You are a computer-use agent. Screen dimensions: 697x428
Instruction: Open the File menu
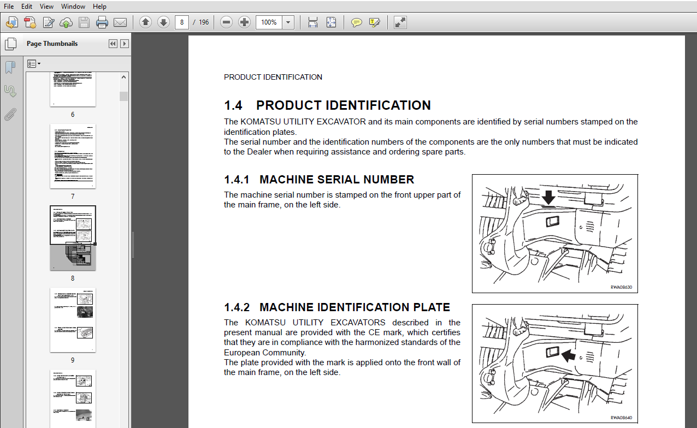tap(9, 7)
